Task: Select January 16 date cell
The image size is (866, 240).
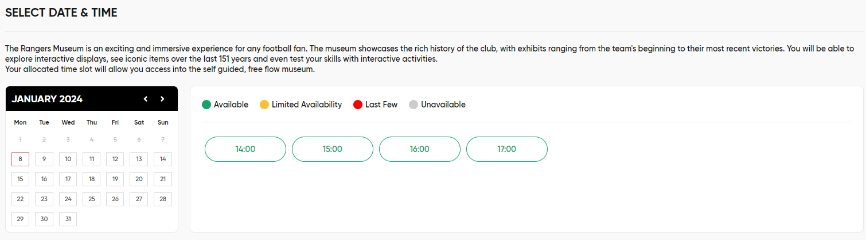Action: [44, 179]
